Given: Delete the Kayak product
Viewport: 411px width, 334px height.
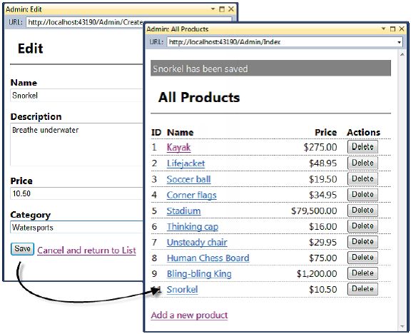Looking at the screenshot, I should (362, 147).
